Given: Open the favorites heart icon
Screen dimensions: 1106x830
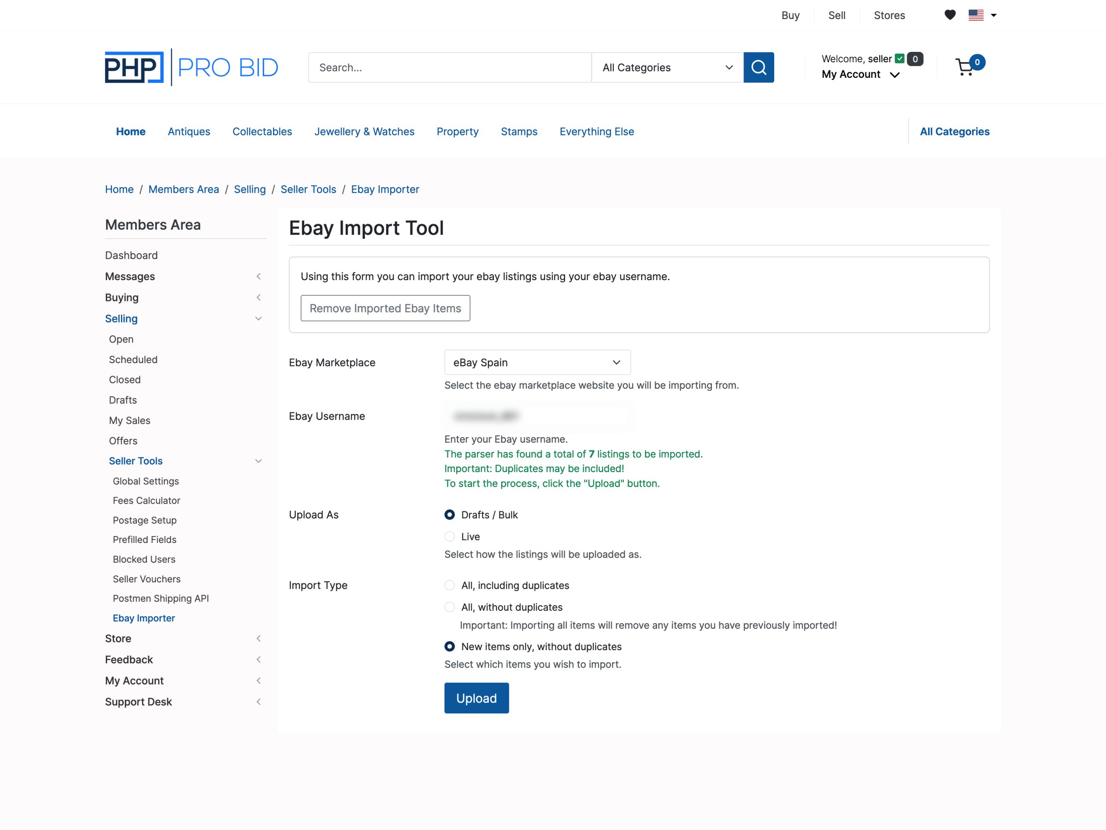Looking at the screenshot, I should tap(950, 15).
